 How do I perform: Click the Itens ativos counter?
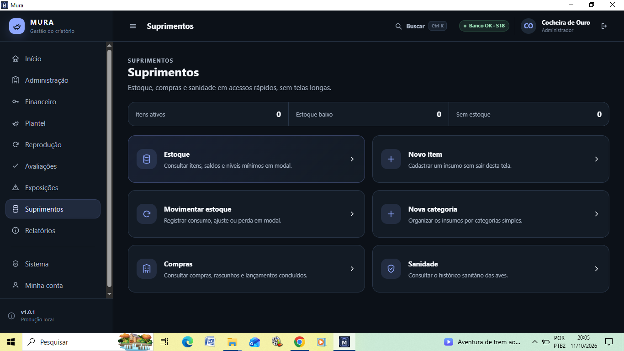[x=208, y=114]
